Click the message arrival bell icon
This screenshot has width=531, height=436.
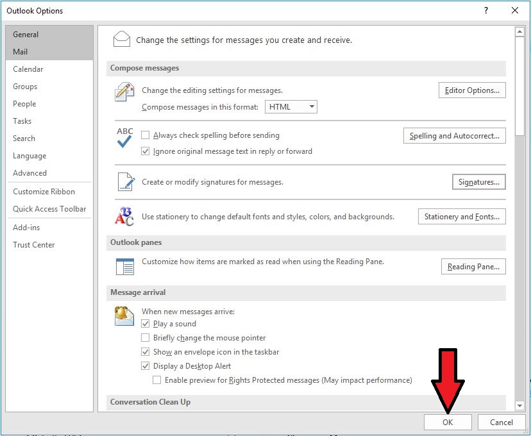click(x=124, y=316)
